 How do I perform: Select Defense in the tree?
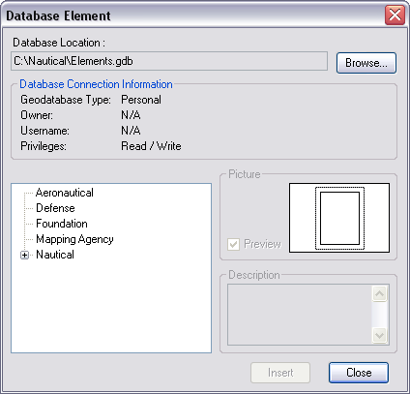[55, 208]
